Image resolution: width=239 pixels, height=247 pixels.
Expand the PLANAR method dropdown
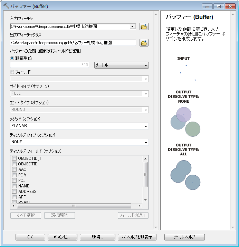(79, 126)
